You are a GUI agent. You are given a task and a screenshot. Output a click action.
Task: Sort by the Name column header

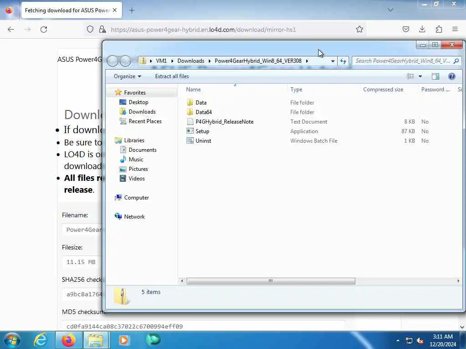click(x=193, y=90)
